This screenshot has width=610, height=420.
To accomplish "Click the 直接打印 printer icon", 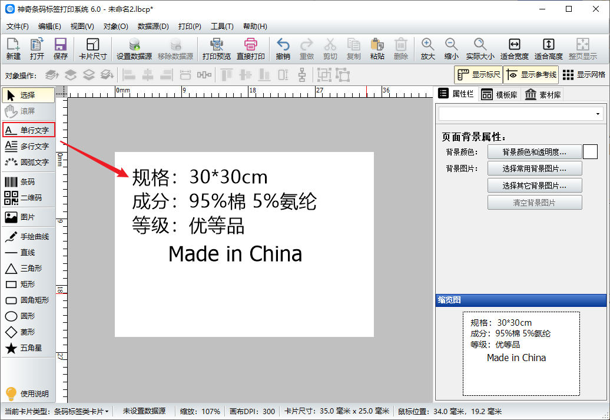I will point(251,49).
